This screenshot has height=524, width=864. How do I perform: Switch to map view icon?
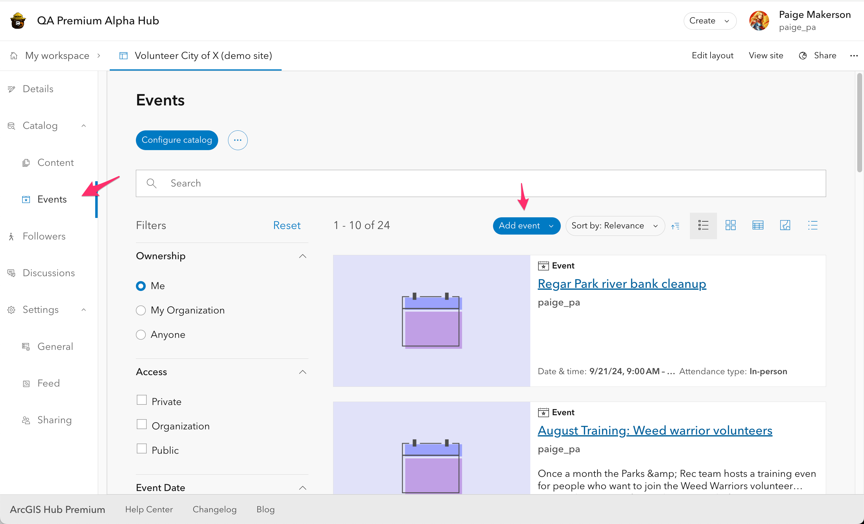click(785, 225)
